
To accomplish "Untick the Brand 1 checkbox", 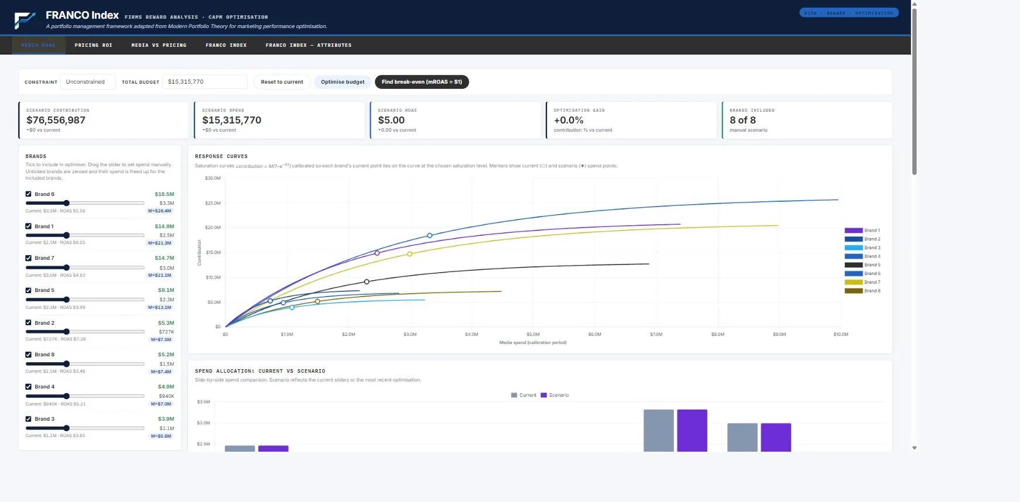I will pos(28,226).
